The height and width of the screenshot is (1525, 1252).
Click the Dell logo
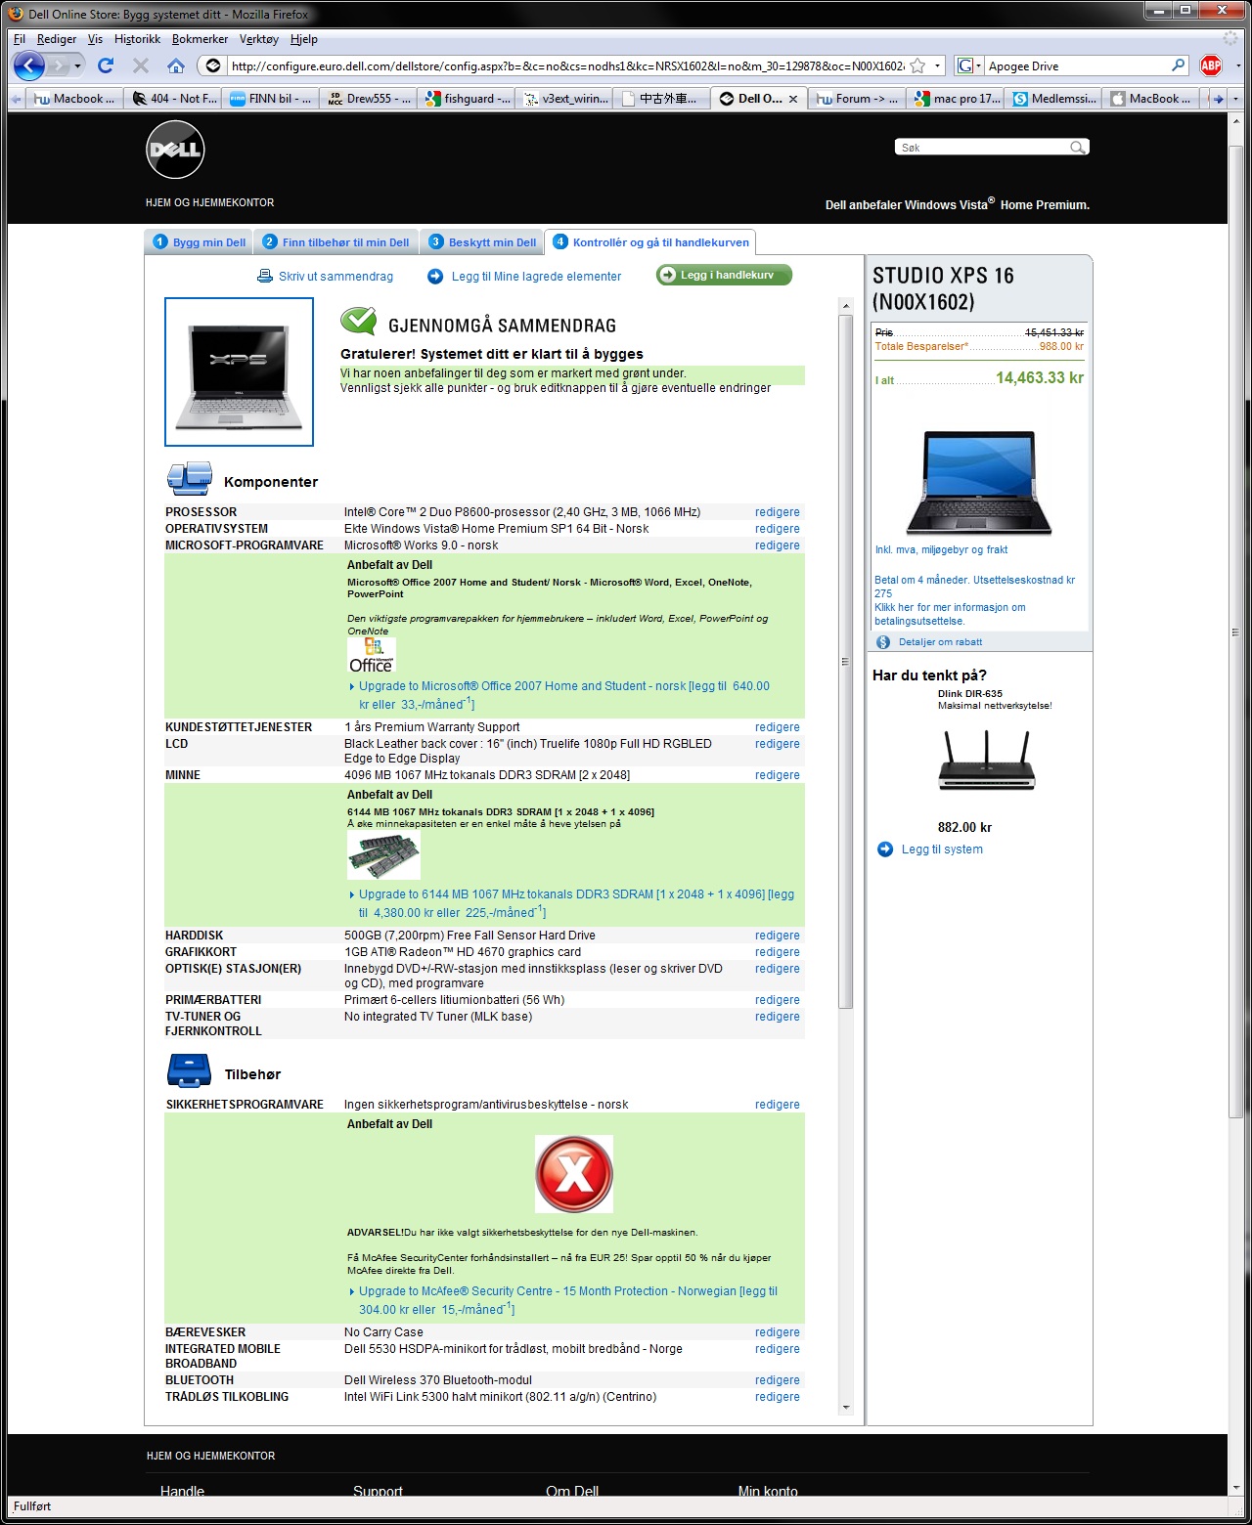175,150
